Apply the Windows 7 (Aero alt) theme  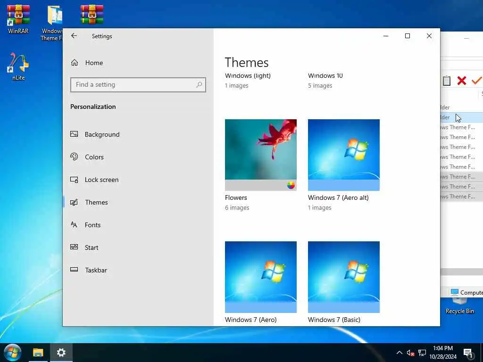click(344, 155)
